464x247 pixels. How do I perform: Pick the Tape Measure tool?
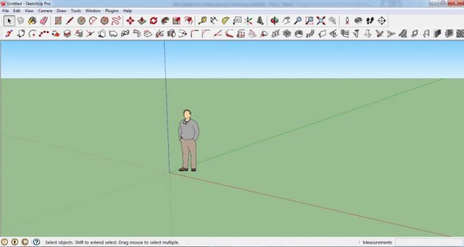(x=202, y=21)
